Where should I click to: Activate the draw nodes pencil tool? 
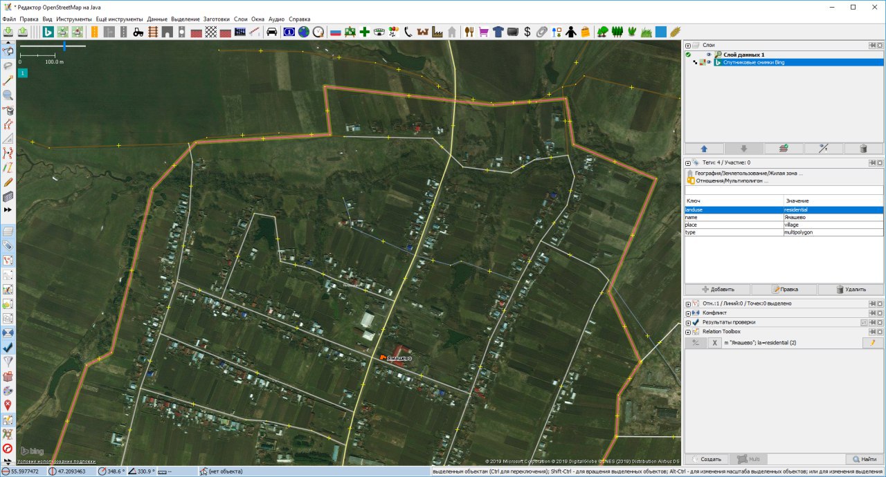click(x=8, y=183)
